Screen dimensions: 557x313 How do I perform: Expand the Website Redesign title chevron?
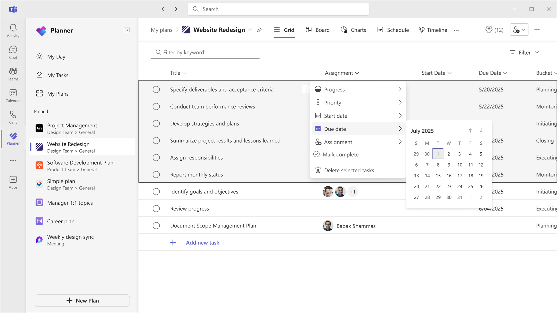tap(250, 30)
